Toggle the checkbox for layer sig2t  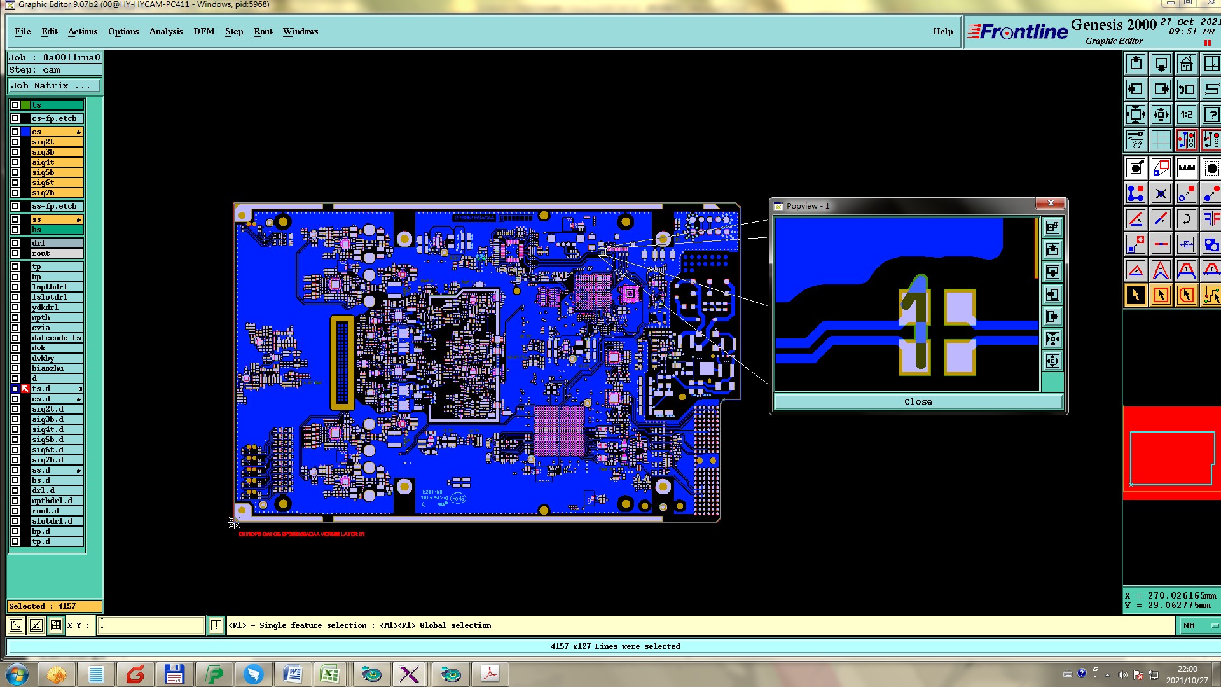[x=15, y=142]
